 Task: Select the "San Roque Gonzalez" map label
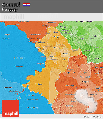click(x=70, y=94)
